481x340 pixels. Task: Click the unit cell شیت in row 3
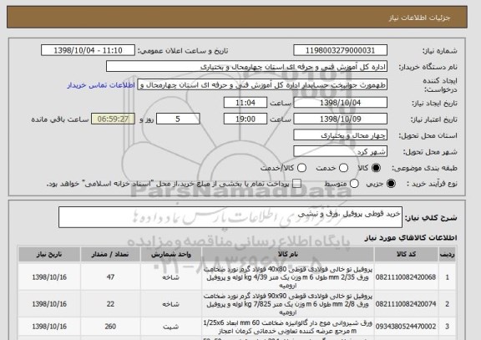pyautogui.click(x=171, y=327)
